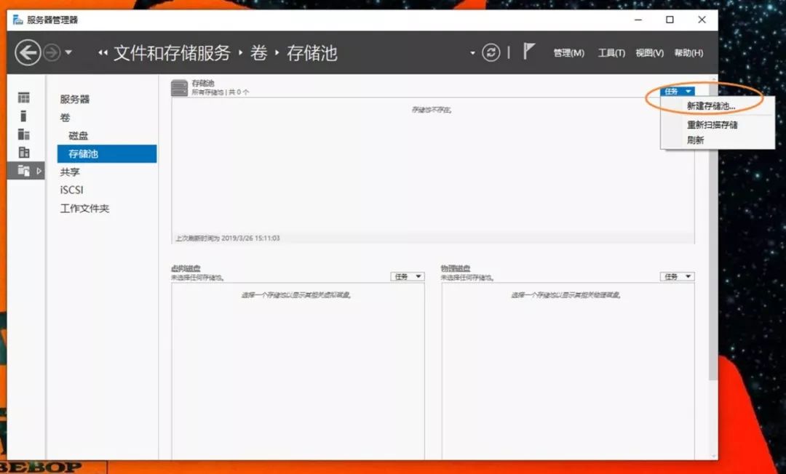The width and height of the screenshot is (786, 474).
Task: Click the last refresh time status text
Action: pyautogui.click(x=228, y=238)
